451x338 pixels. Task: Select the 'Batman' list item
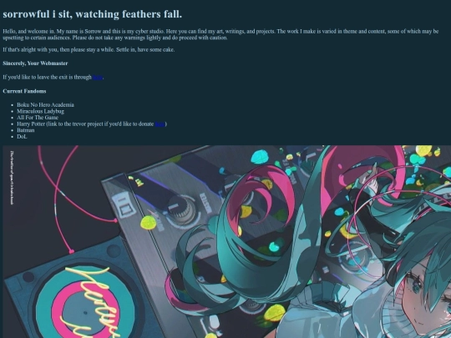click(26, 130)
